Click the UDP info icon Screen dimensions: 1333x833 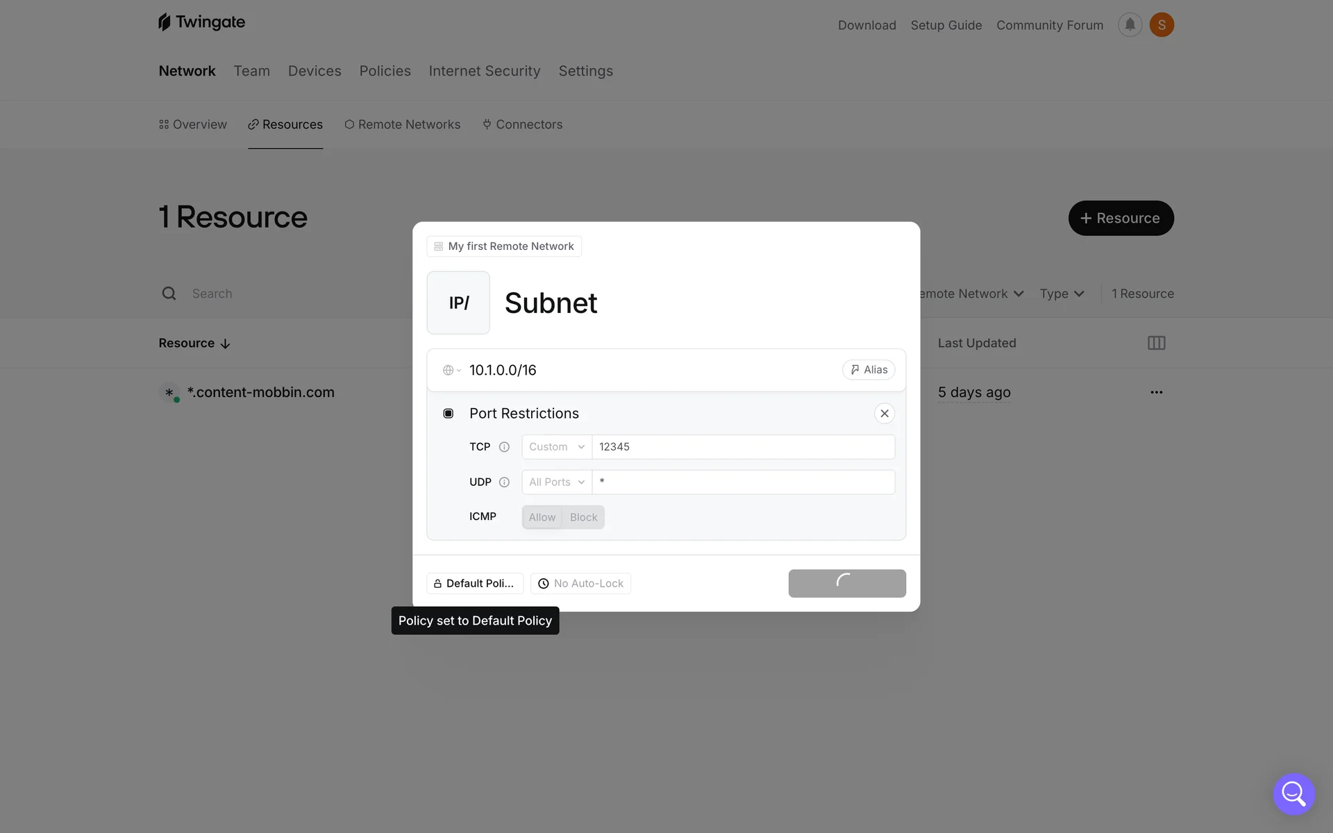pos(504,482)
